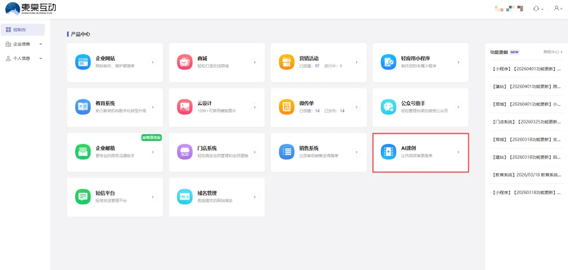Click the NEW badge beside 功能更新
Image resolution: width=568 pixels, height=270 pixels.
pos(514,52)
